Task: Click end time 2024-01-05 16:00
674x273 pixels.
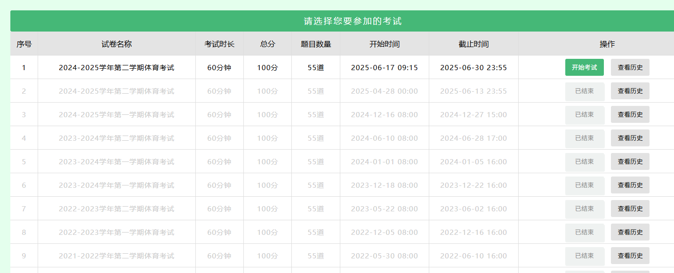Action: click(x=473, y=162)
